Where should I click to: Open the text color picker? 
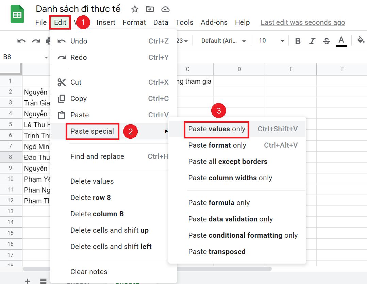(341, 40)
